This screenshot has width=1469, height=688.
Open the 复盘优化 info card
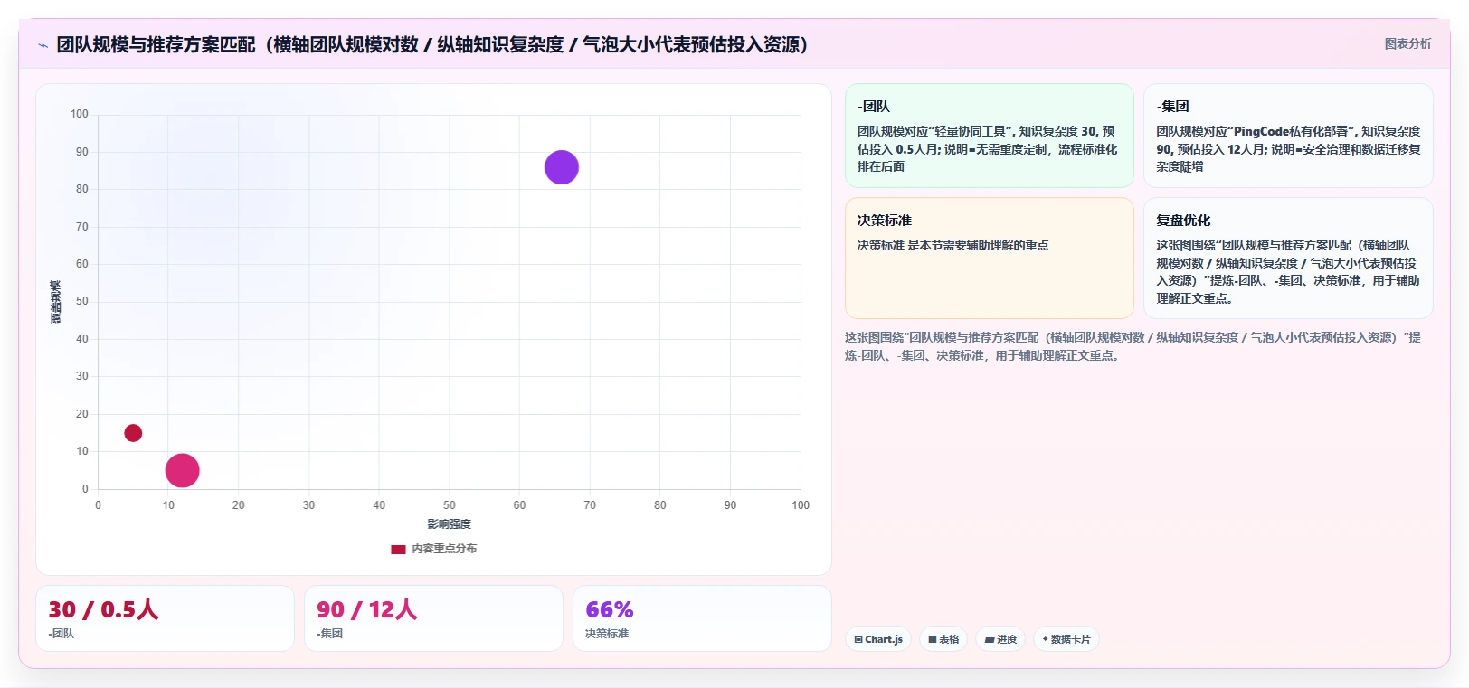(1288, 259)
